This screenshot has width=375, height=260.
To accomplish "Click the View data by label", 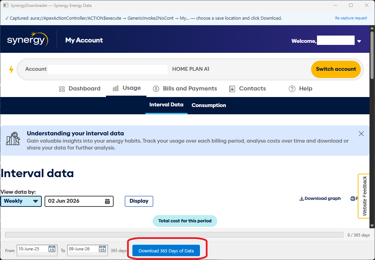I will 18,192.
